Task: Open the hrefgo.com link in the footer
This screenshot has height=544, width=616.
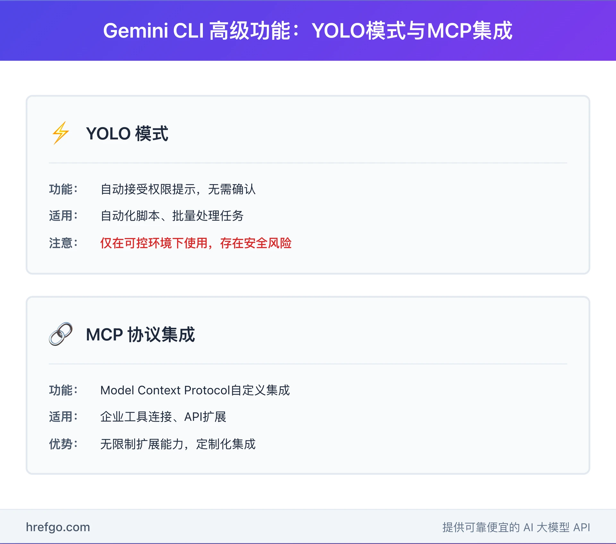Action: coord(58,527)
